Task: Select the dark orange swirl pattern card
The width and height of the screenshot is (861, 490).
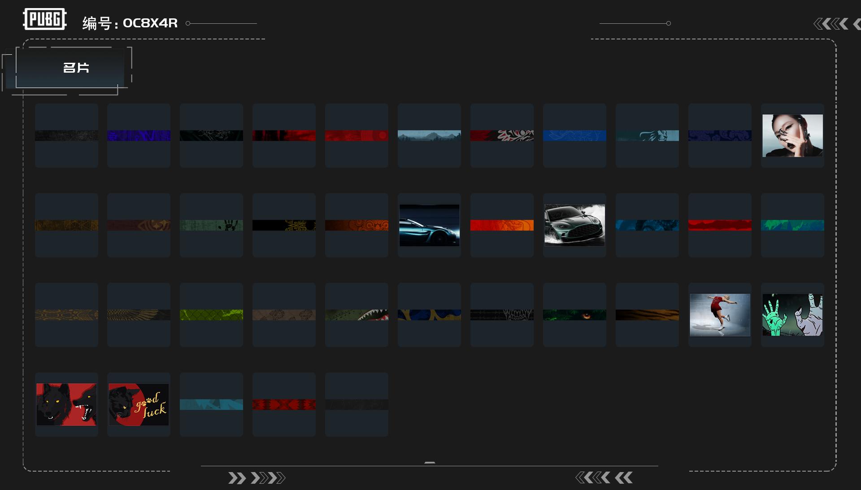Action: click(x=357, y=225)
